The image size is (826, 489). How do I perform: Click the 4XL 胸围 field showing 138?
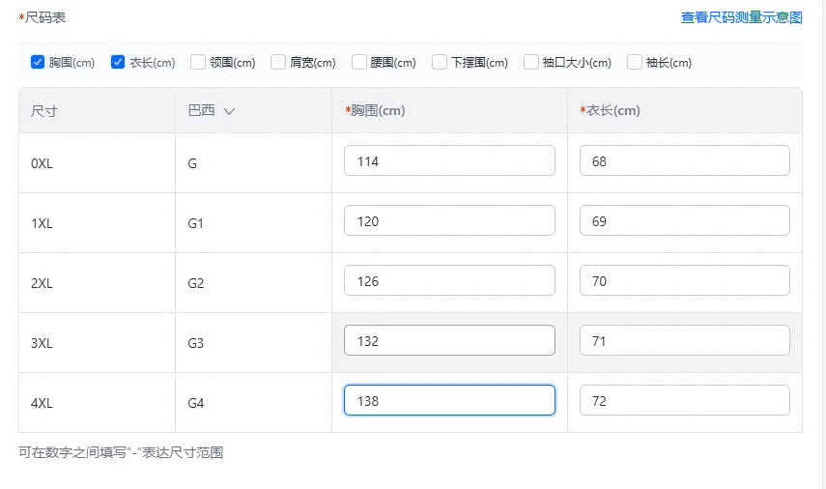[449, 401]
